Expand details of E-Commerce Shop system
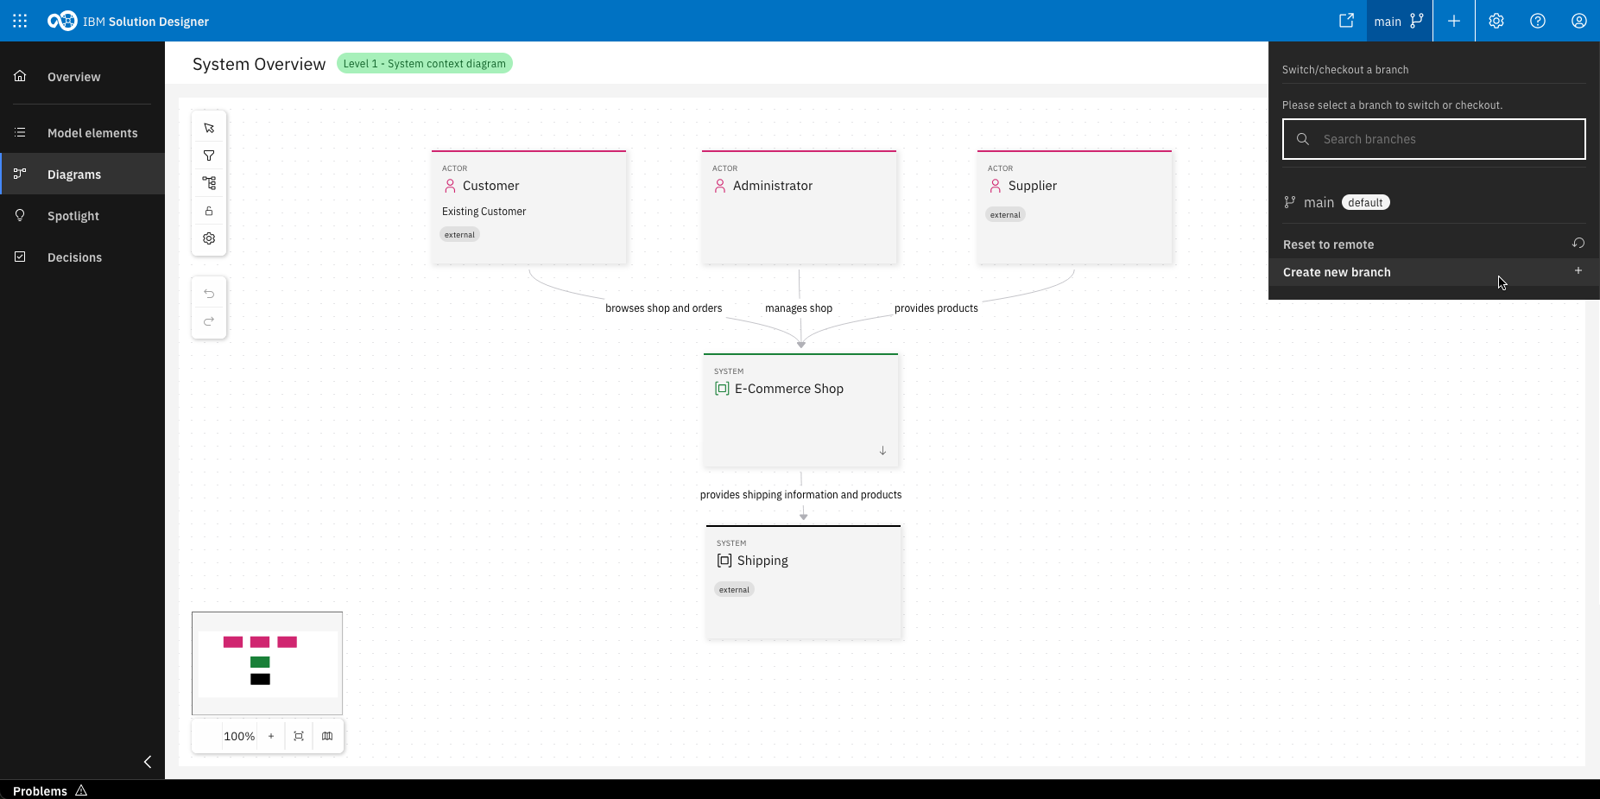 [882, 450]
